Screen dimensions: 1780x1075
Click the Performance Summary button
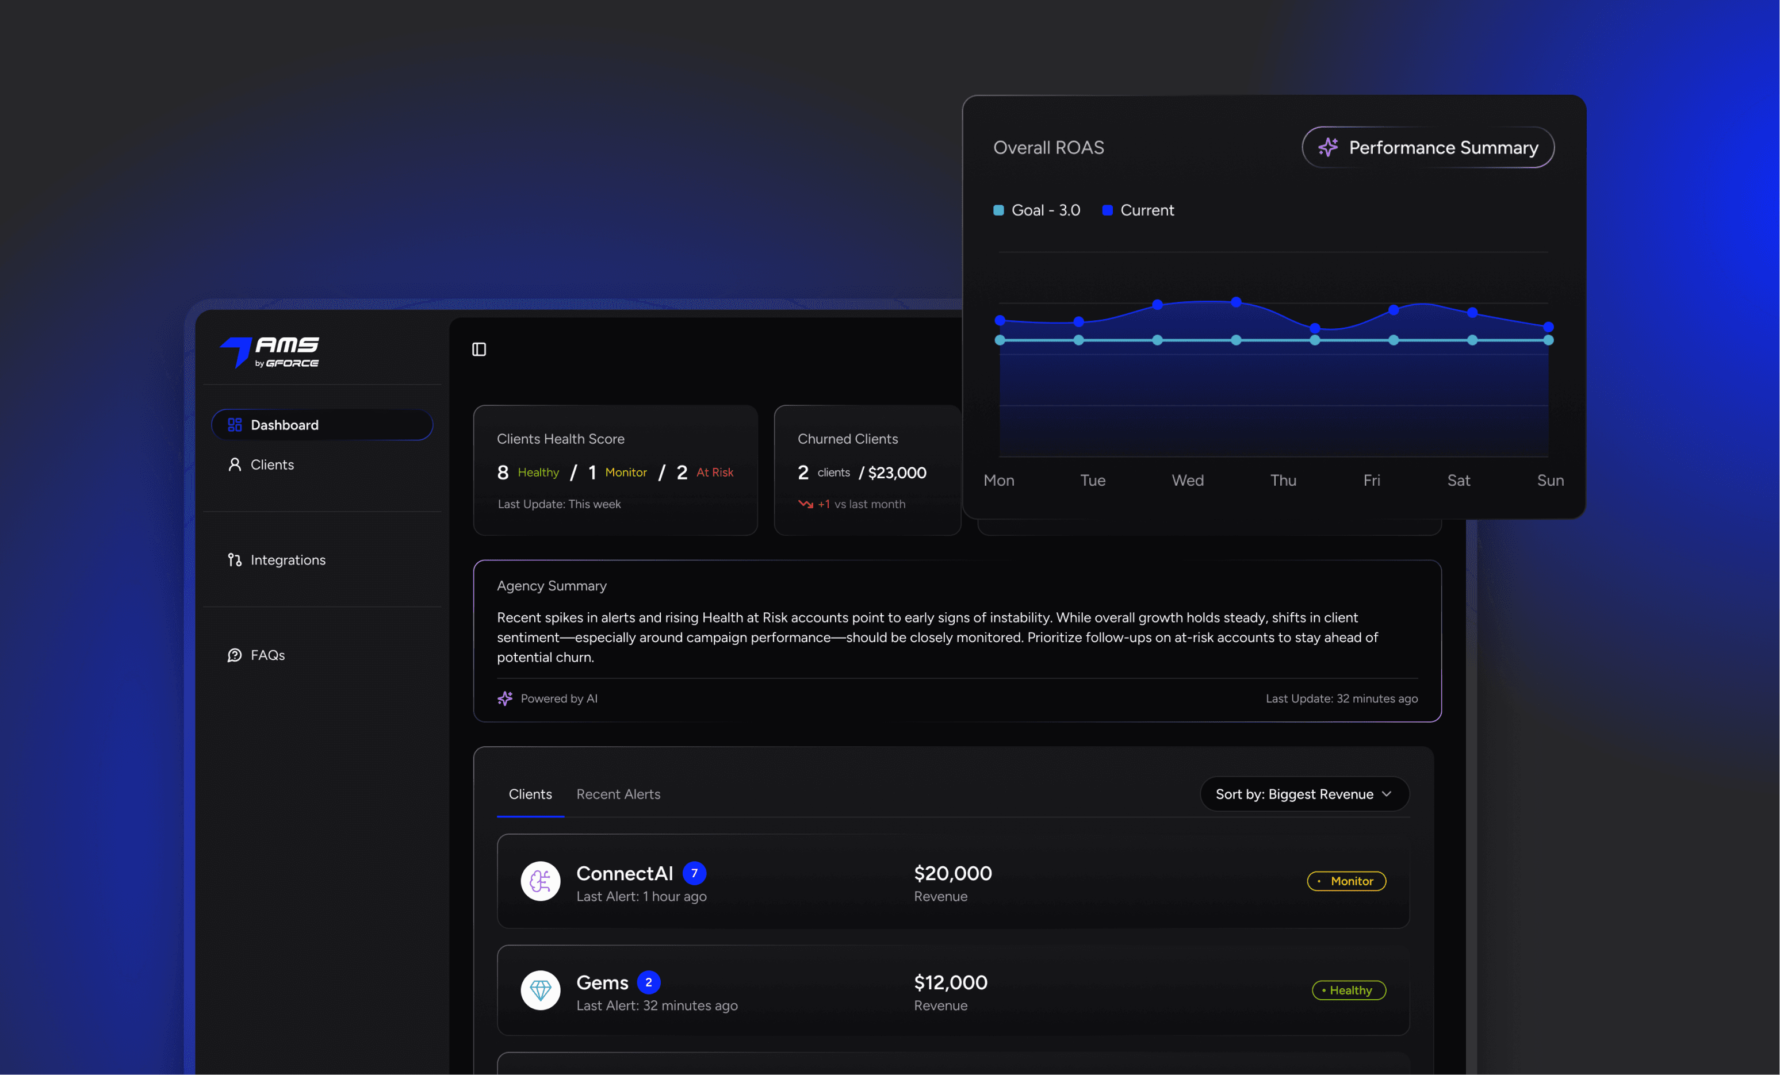click(x=1428, y=147)
